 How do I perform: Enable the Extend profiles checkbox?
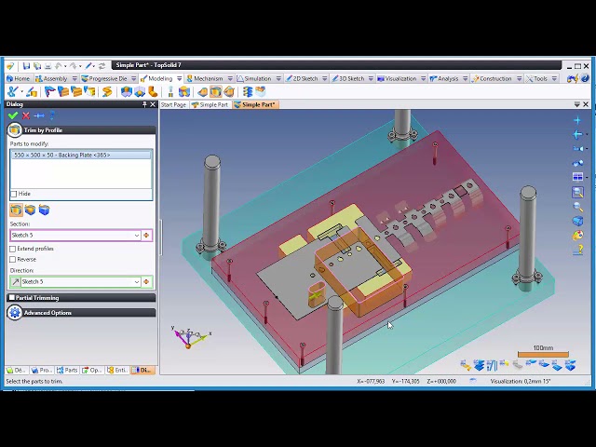(x=13, y=250)
